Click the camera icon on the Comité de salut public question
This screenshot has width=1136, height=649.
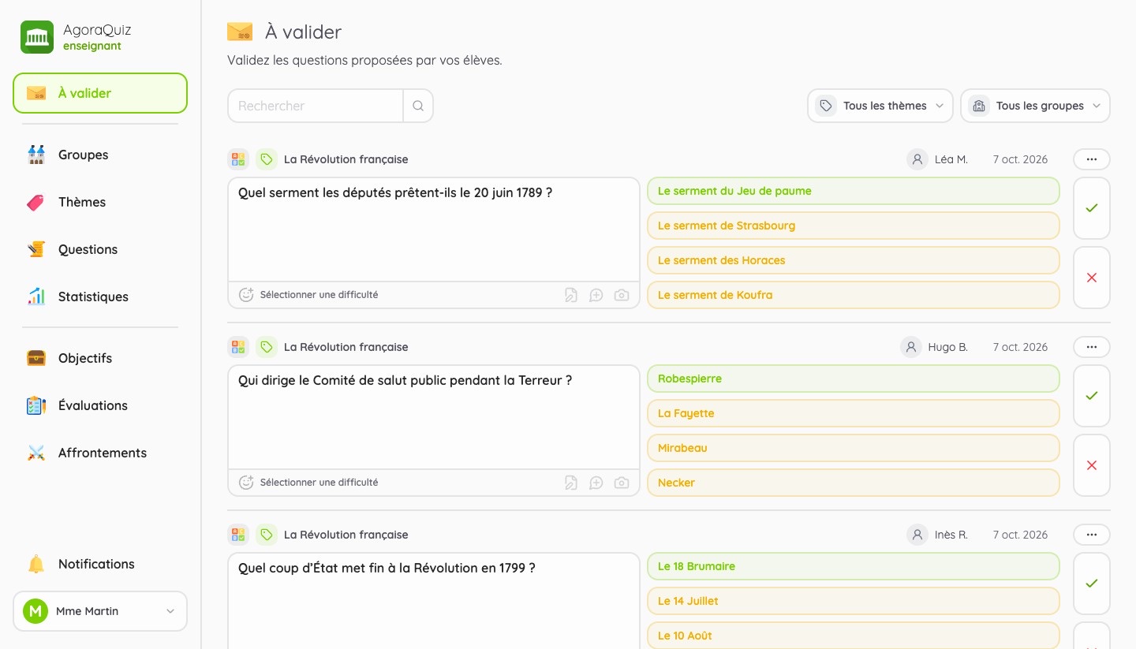622,483
